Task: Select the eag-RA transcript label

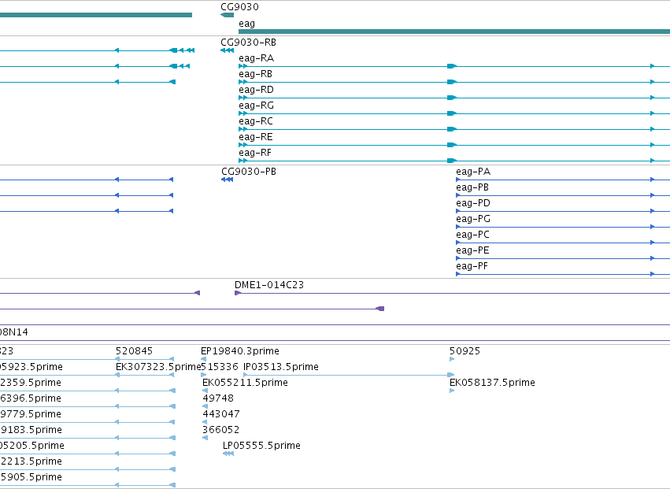Action: 256,58
